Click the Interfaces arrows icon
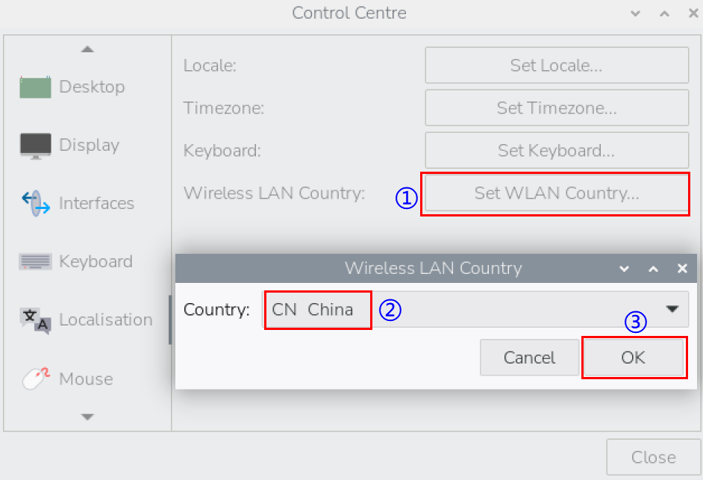The width and height of the screenshot is (703, 480). (36, 203)
